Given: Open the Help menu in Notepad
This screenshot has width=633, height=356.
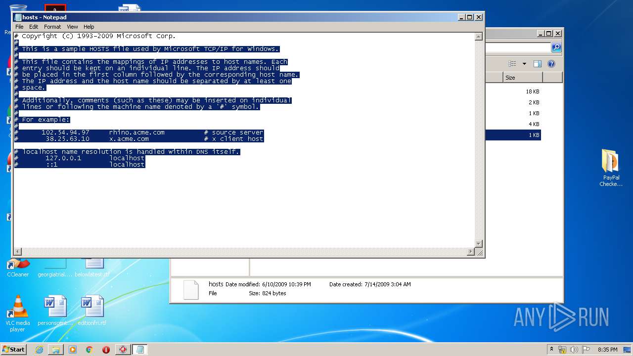Looking at the screenshot, I should (x=89, y=27).
